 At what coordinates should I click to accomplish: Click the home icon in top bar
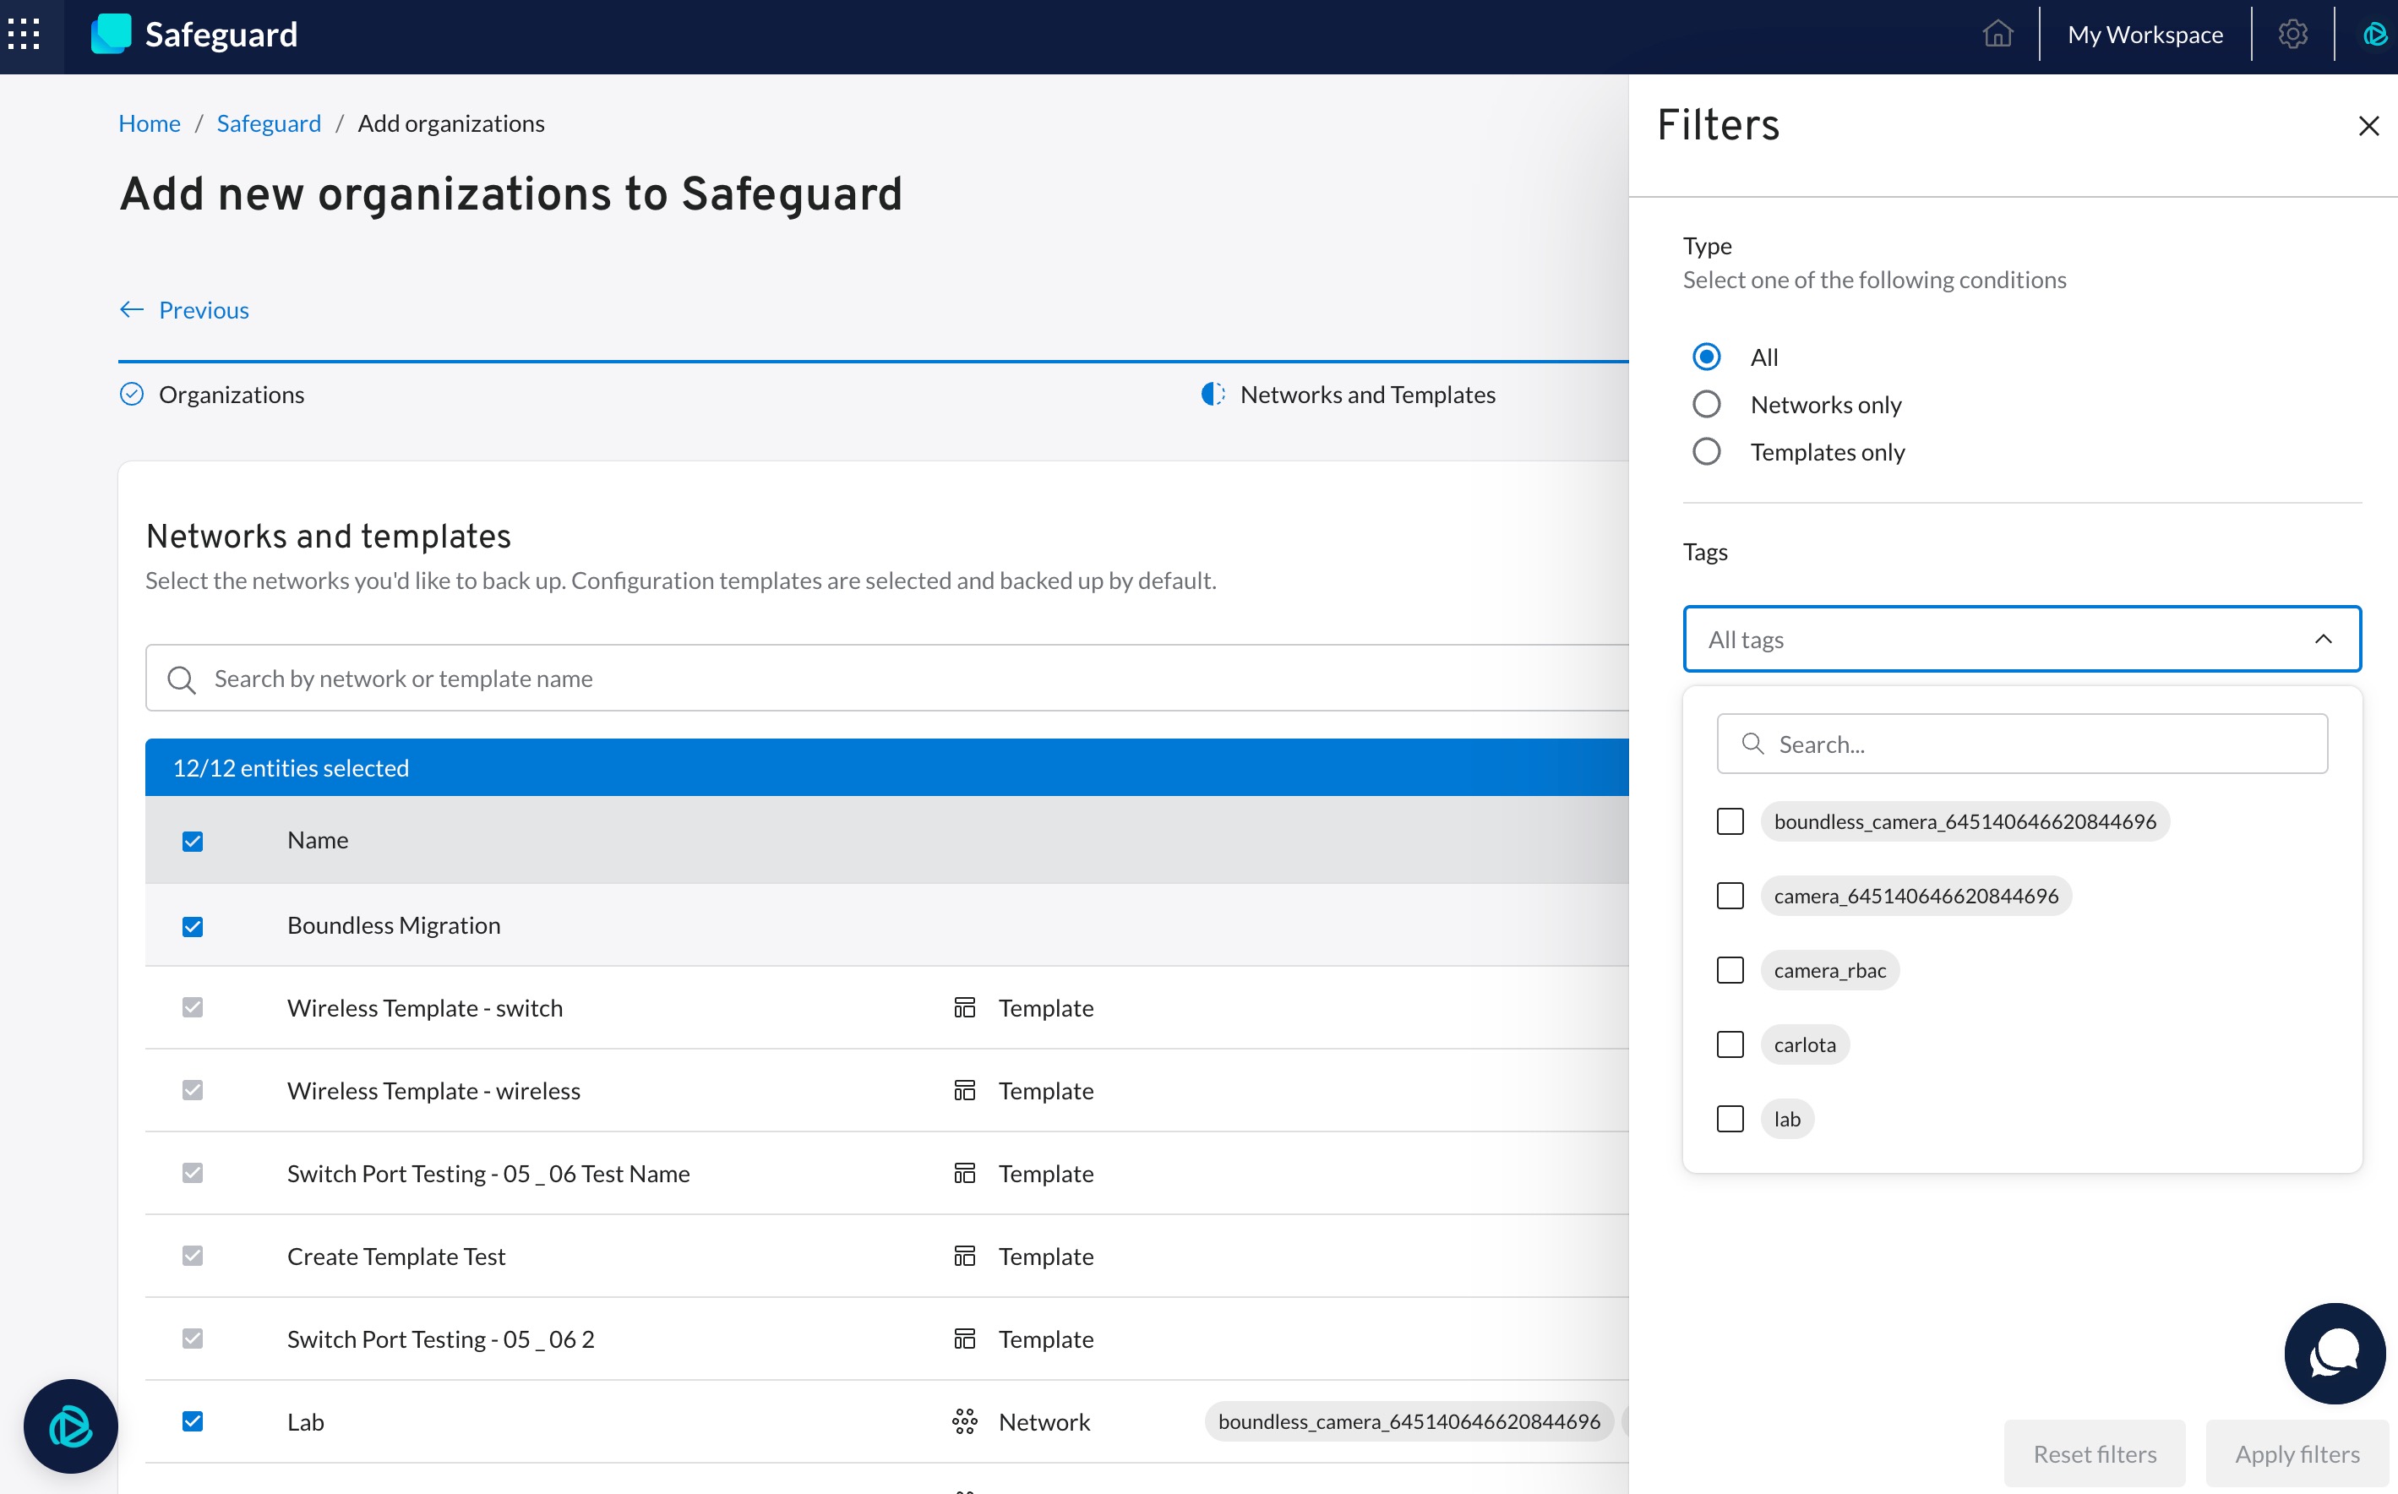(1997, 35)
